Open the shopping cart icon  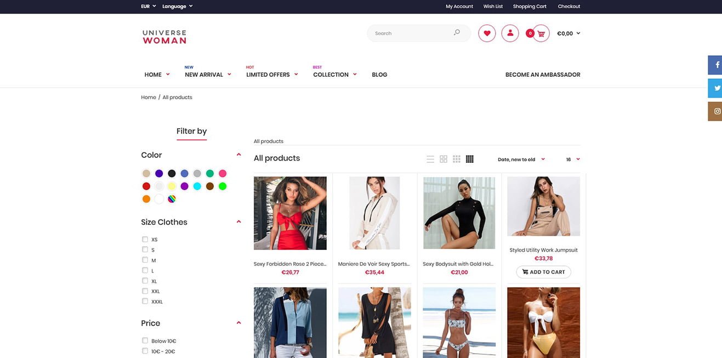(x=541, y=33)
